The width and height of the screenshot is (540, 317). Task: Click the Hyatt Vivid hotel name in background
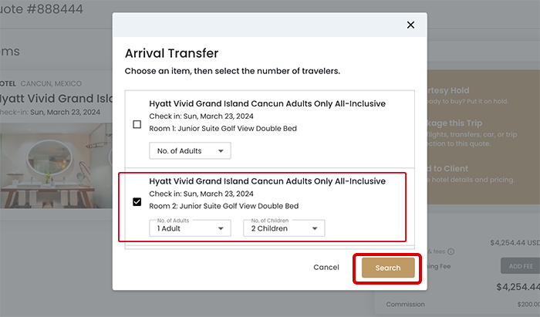point(56,99)
